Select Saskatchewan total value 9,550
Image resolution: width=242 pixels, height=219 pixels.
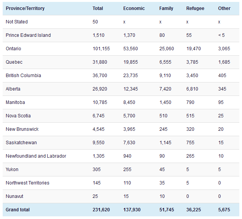pos(99,143)
